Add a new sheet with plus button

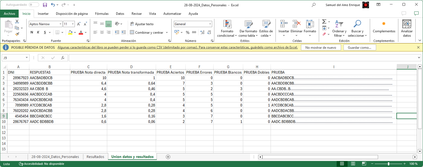coord(168,157)
